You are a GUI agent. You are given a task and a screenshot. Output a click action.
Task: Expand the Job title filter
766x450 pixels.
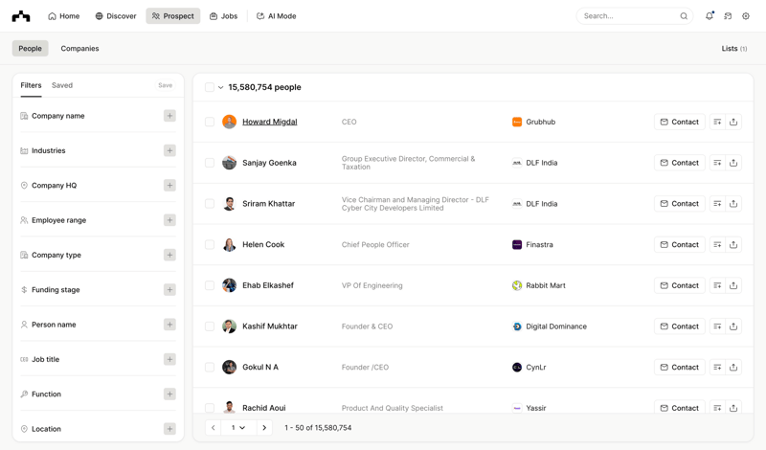[x=169, y=359]
